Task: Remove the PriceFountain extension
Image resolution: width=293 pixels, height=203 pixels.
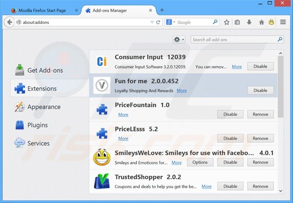Action: pos(260,114)
